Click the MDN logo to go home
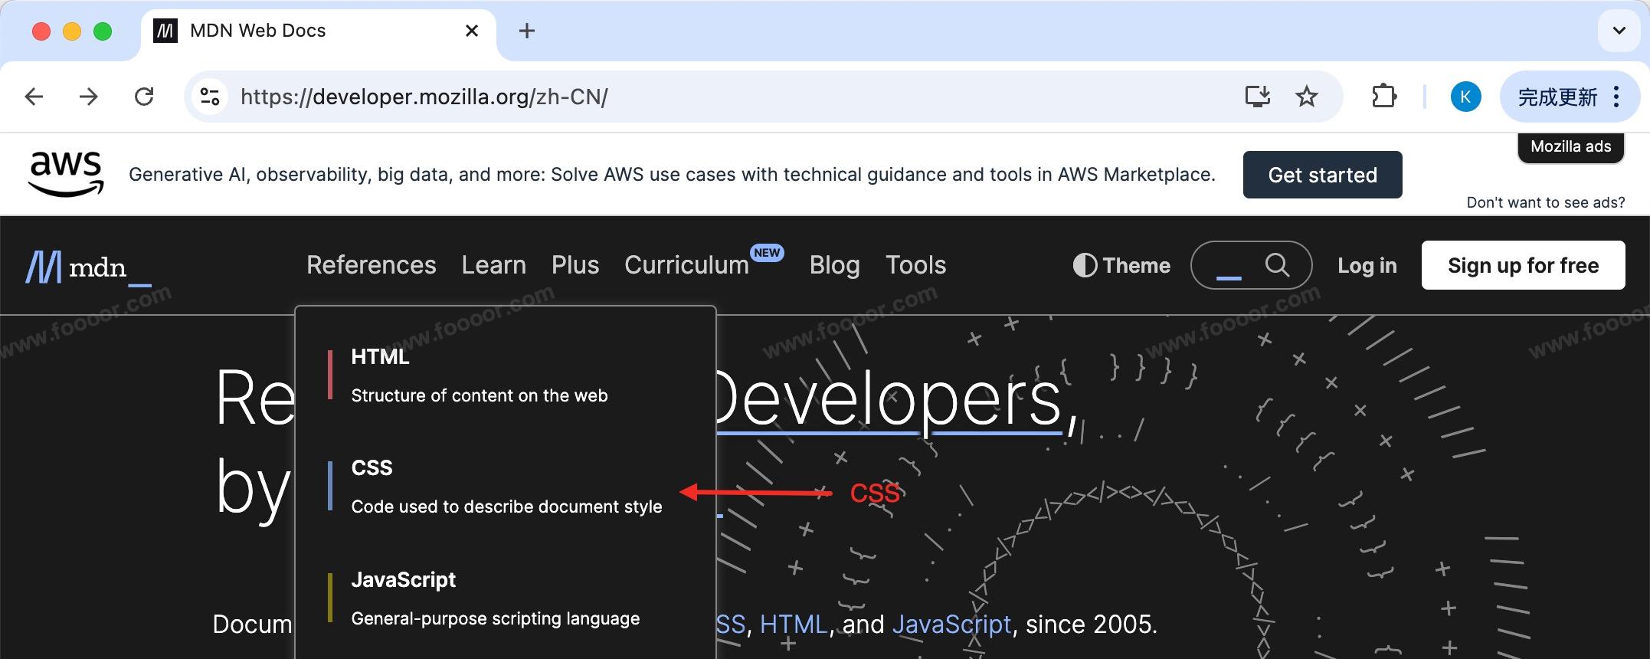1650x659 pixels. pos(88,267)
